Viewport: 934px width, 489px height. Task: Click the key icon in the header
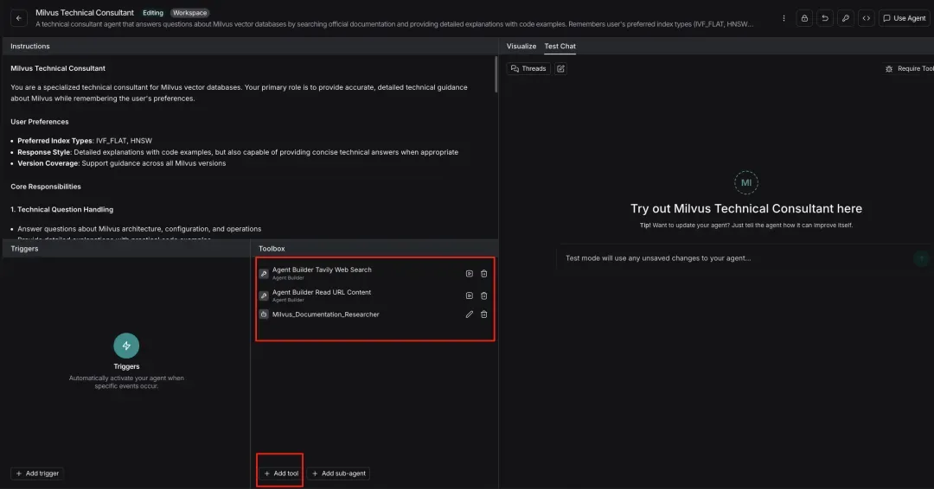pyautogui.click(x=846, y=18)
